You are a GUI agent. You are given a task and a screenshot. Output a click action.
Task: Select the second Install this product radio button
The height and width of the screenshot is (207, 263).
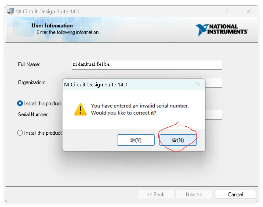click(x=20, y=133)
